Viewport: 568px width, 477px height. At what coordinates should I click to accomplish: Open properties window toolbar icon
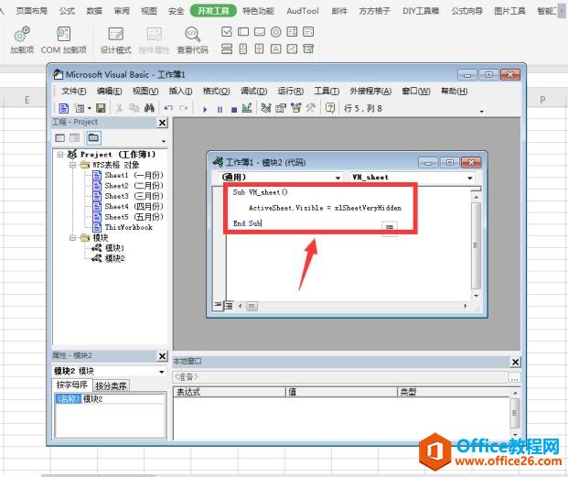[281, 108]
